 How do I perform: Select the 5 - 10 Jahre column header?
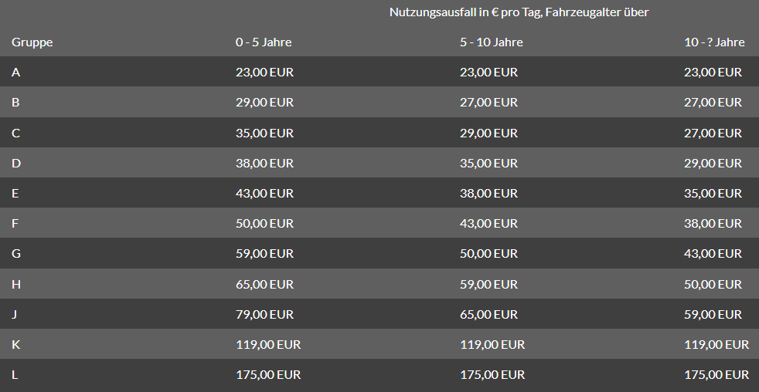click(x=492, y=42)
